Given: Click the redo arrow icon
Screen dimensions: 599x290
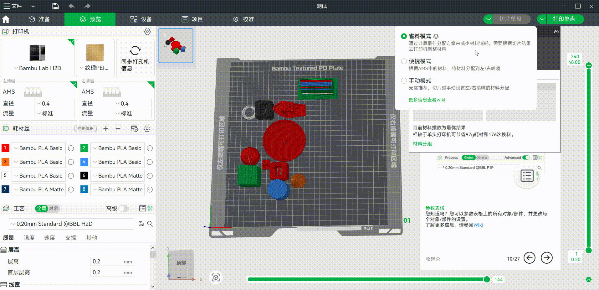Looking at the screenshot, I should 87,6.
